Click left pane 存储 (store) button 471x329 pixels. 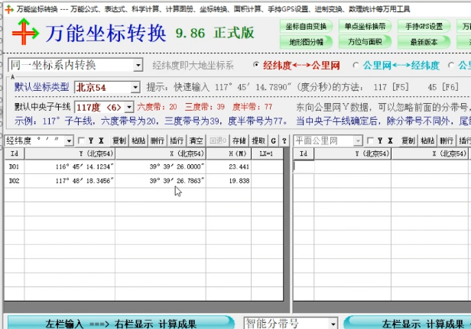(239, 140)
